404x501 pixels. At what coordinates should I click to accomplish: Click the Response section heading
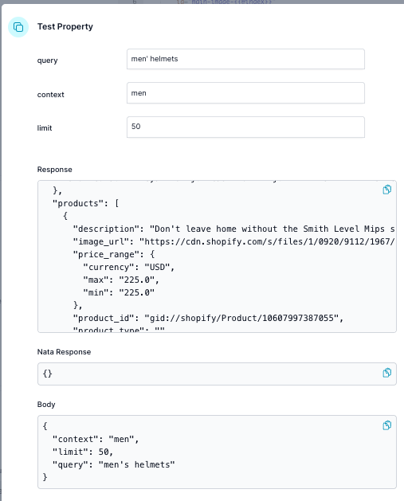[x=55, y=170]
